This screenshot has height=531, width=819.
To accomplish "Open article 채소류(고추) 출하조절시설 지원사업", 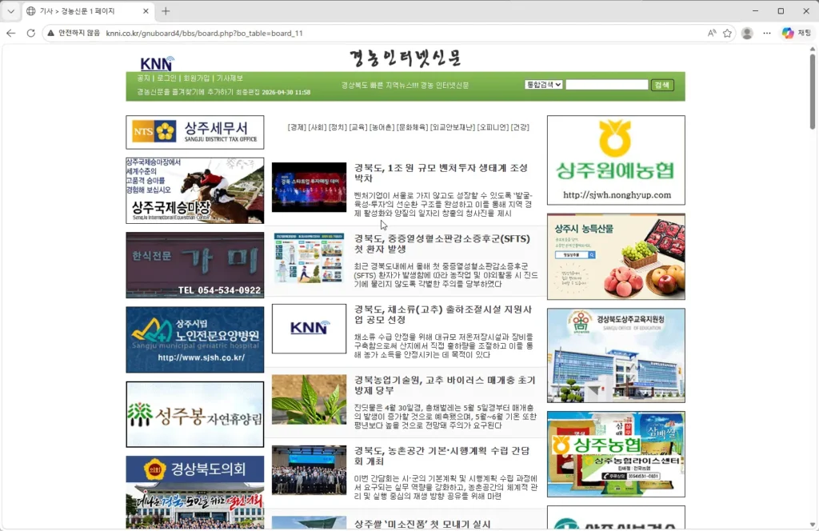I will pos(443,314).
